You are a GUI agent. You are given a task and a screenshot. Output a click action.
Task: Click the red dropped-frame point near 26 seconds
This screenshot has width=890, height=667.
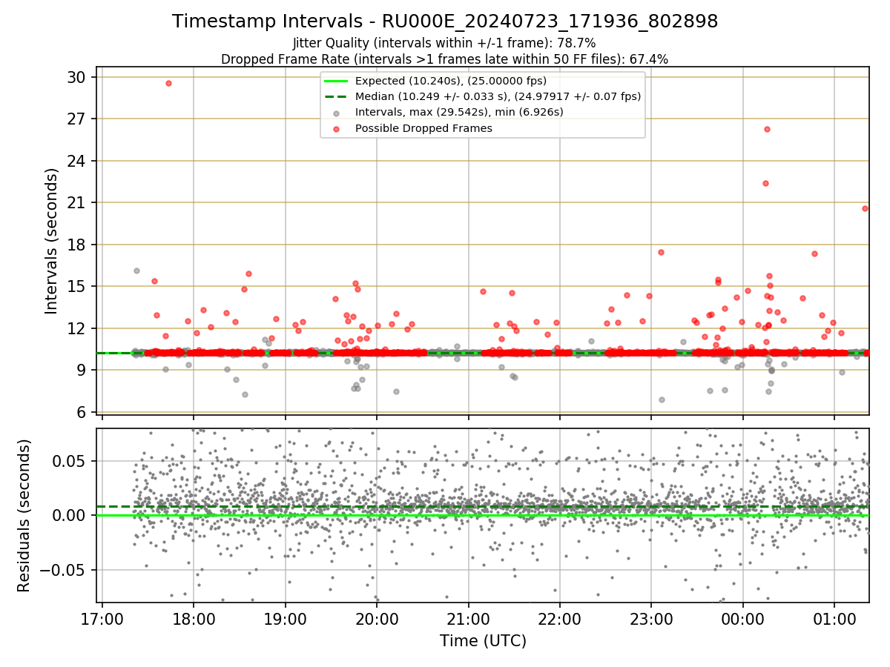click(767, 129)
